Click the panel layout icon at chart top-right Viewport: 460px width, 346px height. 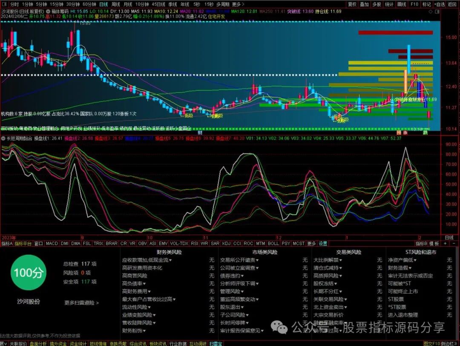click(x=437, y=12)
